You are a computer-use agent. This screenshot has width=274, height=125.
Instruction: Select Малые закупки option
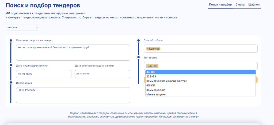tap(200, 94)
